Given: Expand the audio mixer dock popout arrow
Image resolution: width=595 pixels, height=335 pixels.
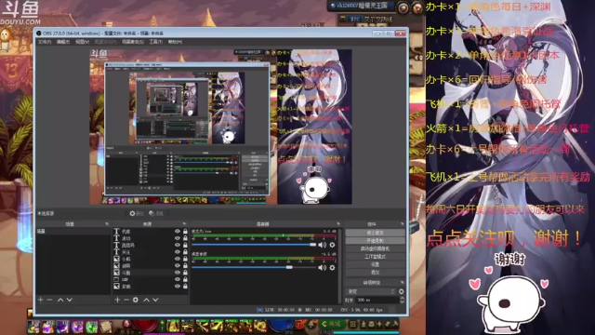Looking at the screenshot, I should [x=338, y=224].
